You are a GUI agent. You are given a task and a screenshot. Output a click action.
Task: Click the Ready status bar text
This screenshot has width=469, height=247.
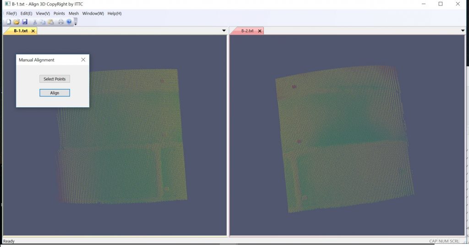(9, 241)
